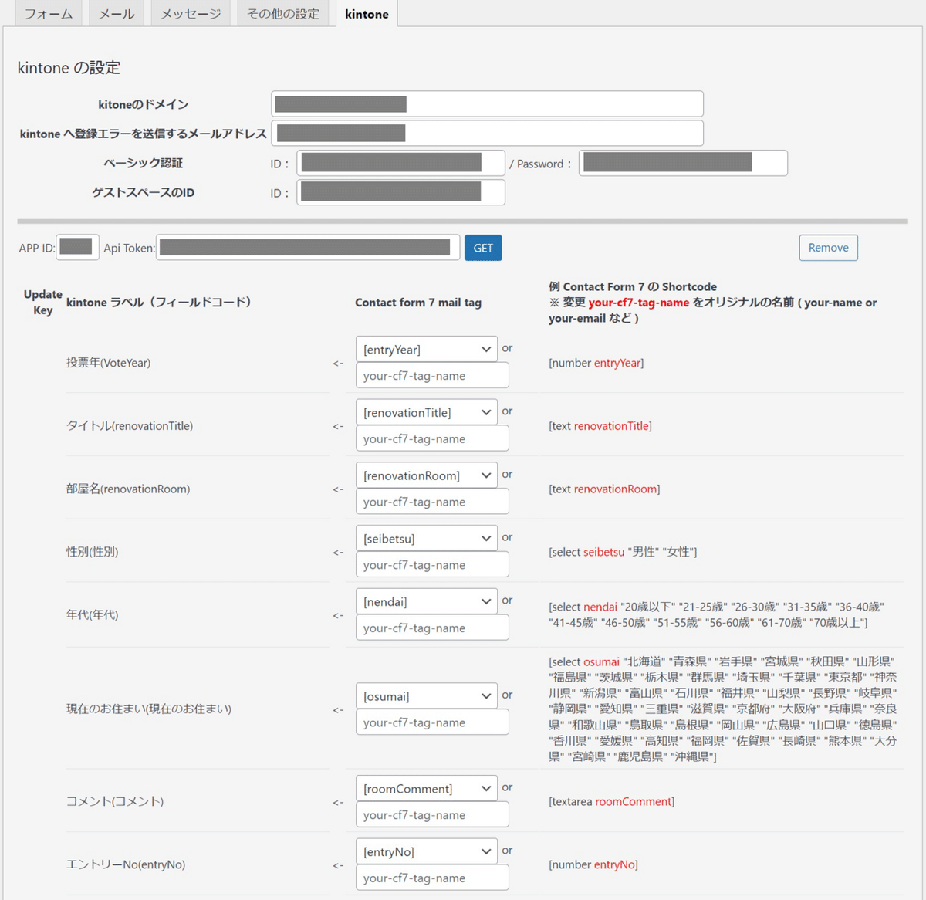Click the タイトル(renovationTitle) label
926x900 pixels.
tap(130, 426)
